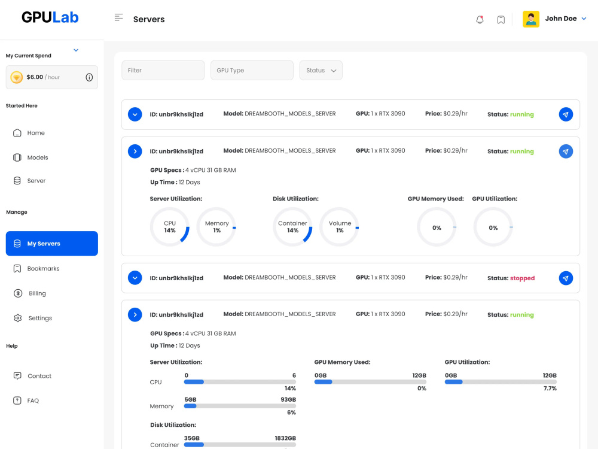Screen dimensions: 598x449
Task: Open the Status dropdown
Action: [321, 70]
